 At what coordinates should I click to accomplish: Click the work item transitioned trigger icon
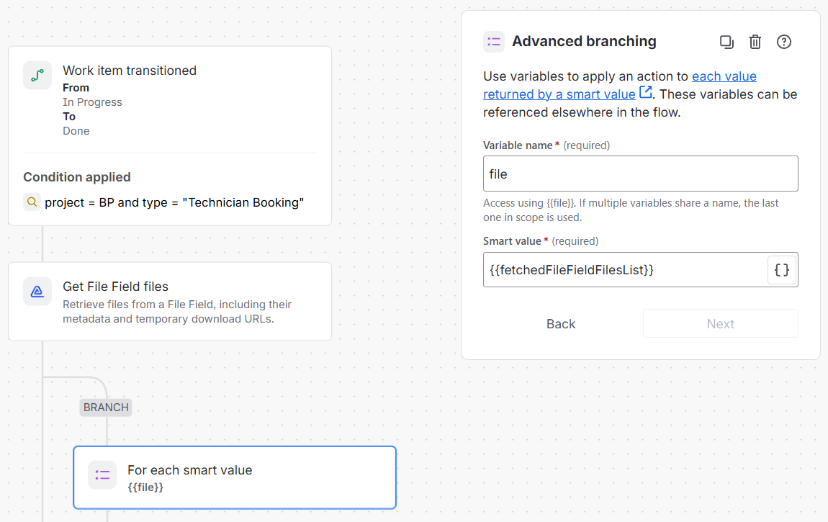click(x=37, y=76)
